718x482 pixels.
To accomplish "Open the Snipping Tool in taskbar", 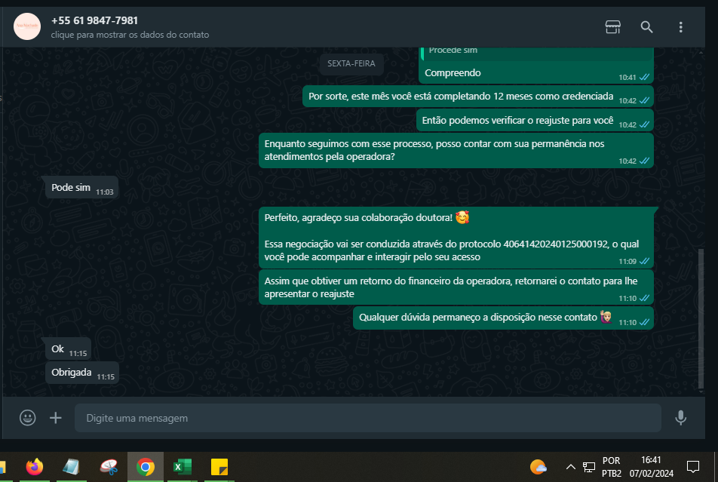I will [x=109, y=467].
